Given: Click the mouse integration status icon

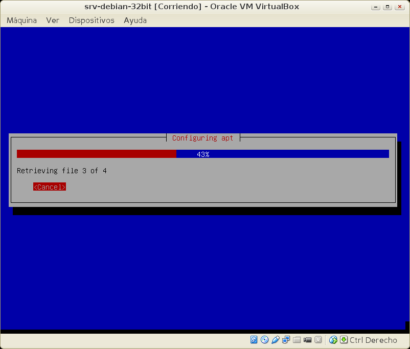Looking at the screenshot, I should point(333,340).
